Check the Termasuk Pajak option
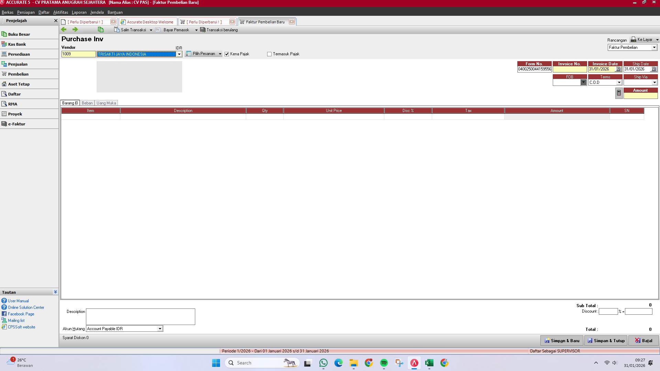Image resolution: width=660 pixels, height=371 pixels. pyautogui.click(x=269, y=54)
